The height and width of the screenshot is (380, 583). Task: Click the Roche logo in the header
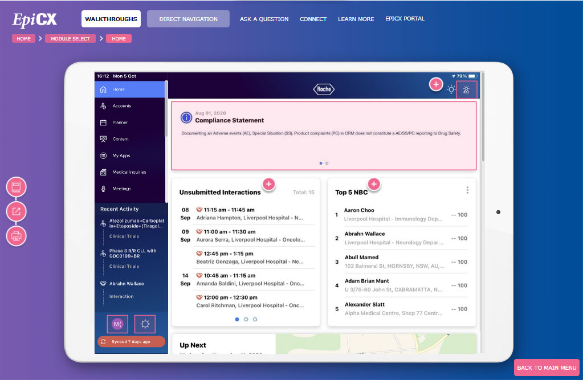(x=324, y=89)
